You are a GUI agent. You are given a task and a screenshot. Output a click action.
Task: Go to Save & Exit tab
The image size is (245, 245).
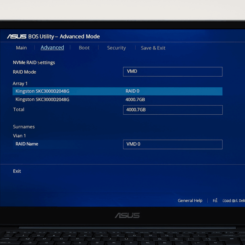[153, 48]
